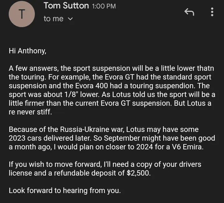Open the three-dot more options menu
The width and height of the screenshot is (224, 203).
(212, 12)
